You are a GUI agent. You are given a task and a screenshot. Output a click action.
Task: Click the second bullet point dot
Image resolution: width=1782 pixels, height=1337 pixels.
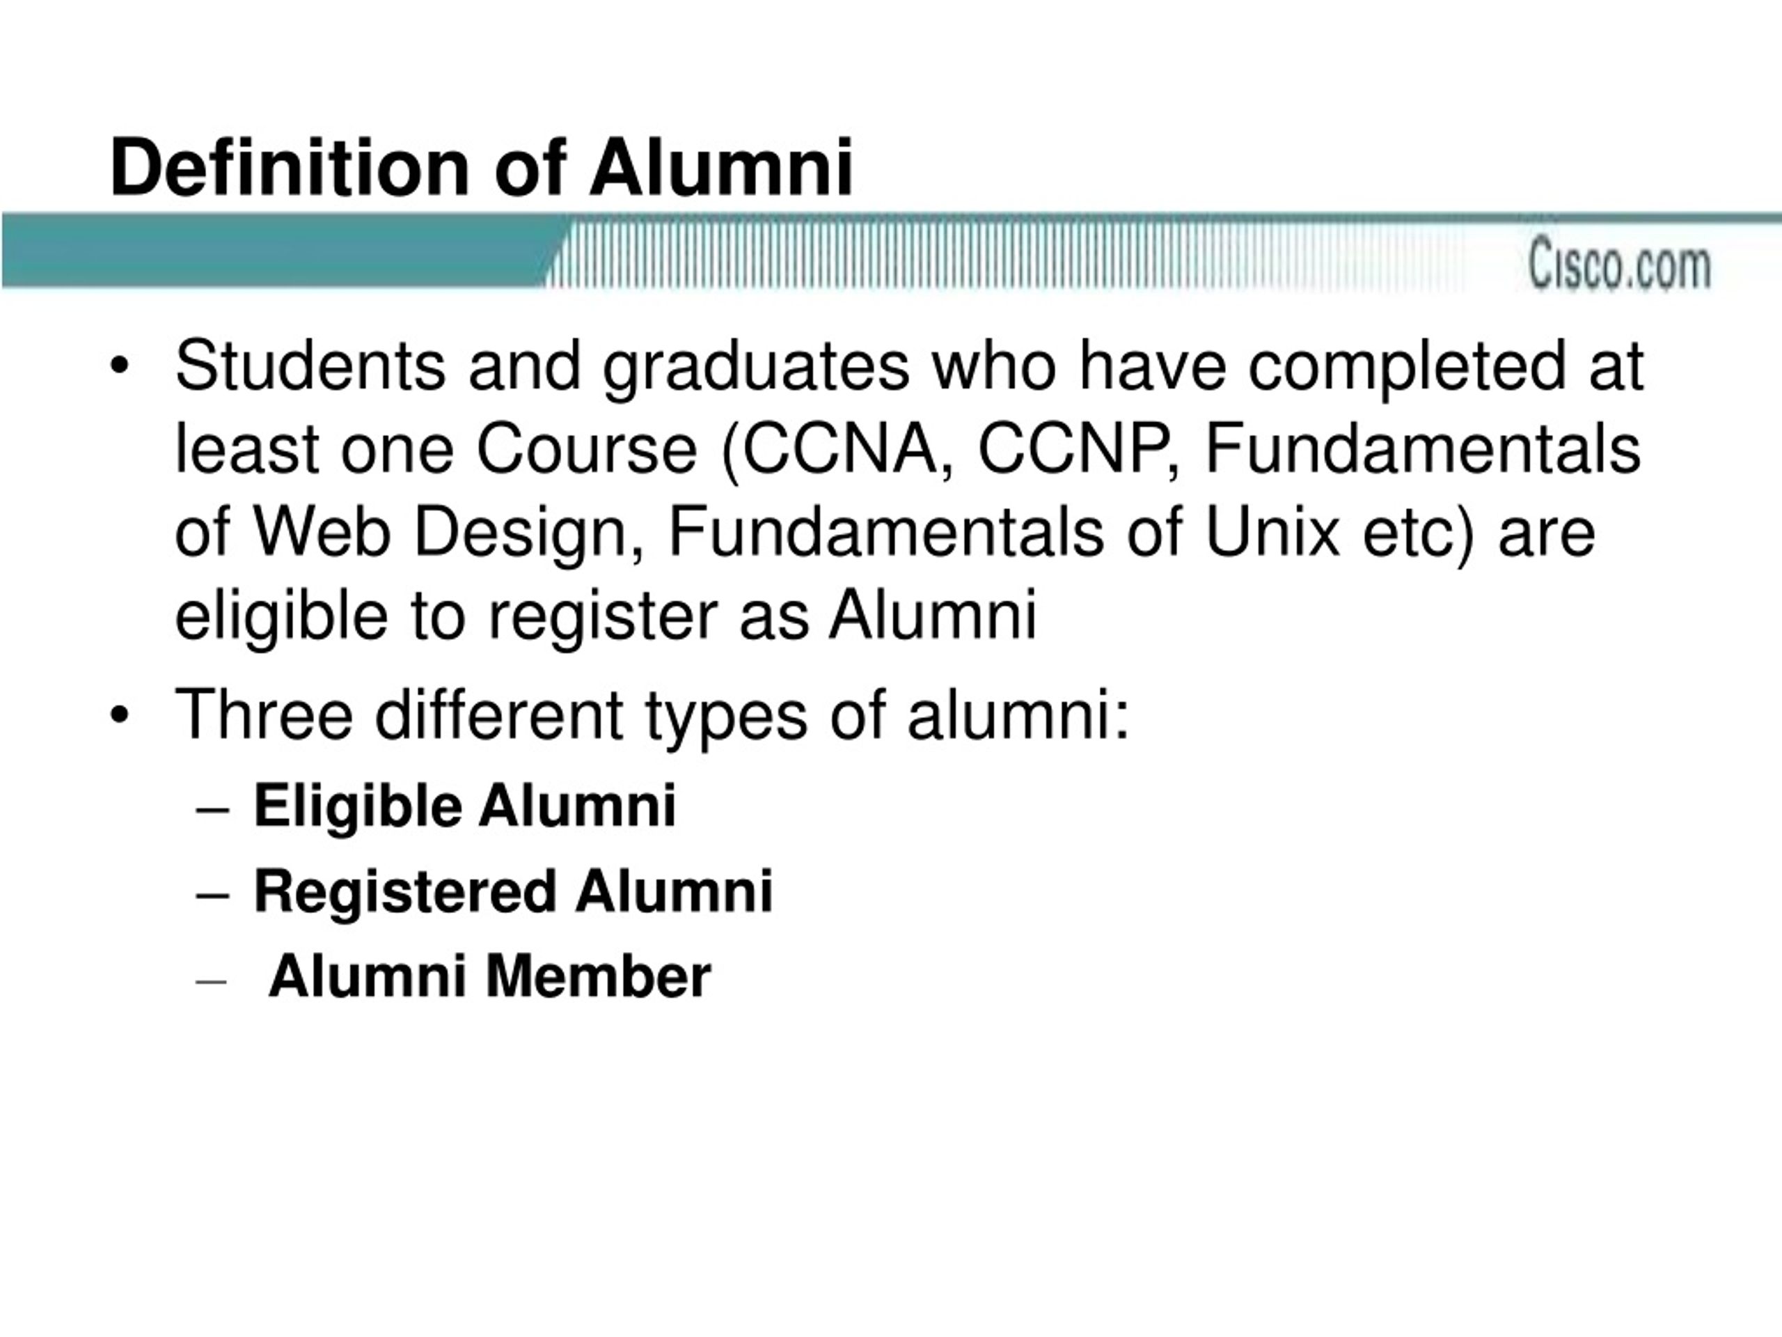tap(119, 716)
